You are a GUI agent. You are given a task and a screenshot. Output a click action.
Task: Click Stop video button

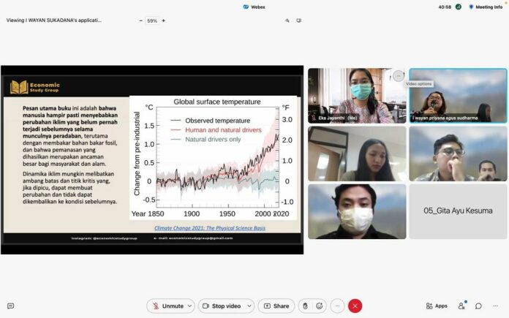point(222,306)
